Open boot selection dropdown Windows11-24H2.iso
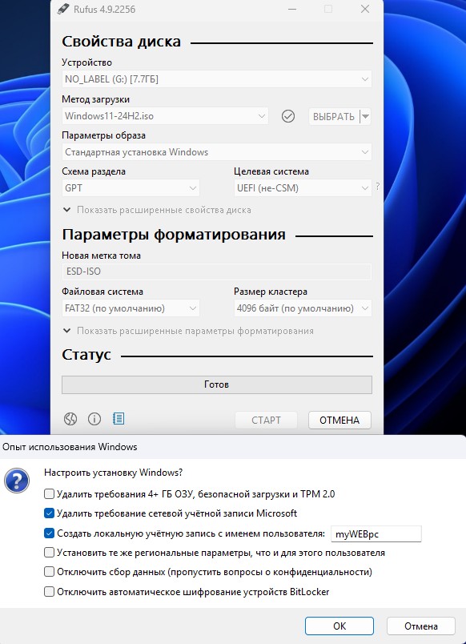This screenshot has height=644, width=466. [165, 116]
